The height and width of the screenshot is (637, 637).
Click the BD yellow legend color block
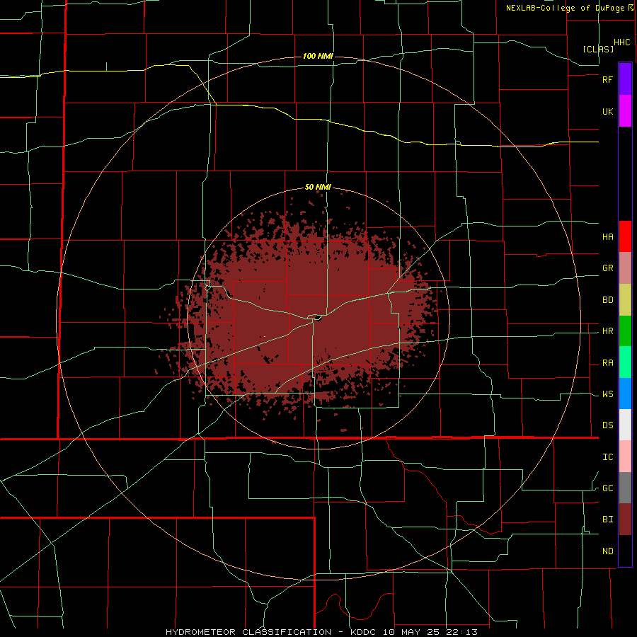coord(625,299)
